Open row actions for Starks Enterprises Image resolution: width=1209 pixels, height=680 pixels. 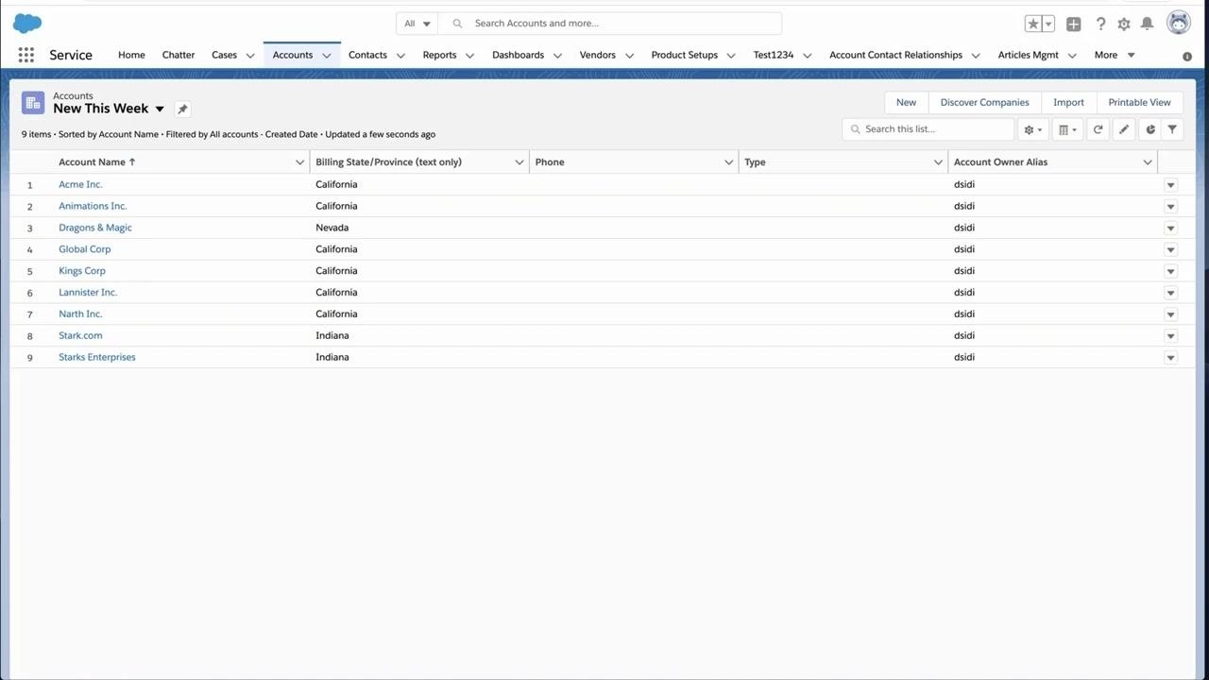[1170, 357]
